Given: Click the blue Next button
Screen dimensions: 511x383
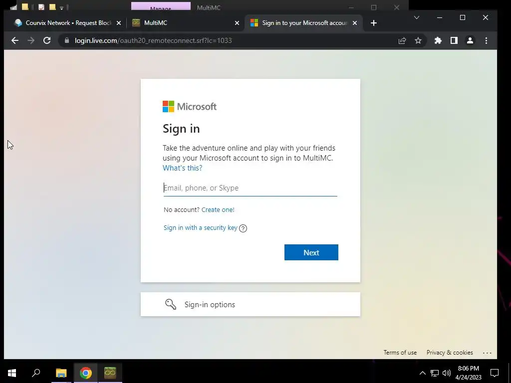Looking at the screenshot, I should tap(311, 252).
